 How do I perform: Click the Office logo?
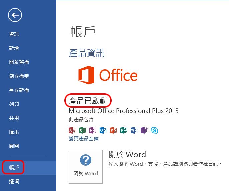tap(108, 75)
